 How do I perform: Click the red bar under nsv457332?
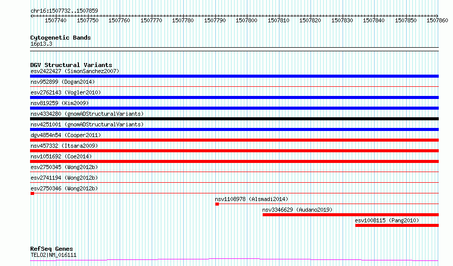tap(234, 151)
